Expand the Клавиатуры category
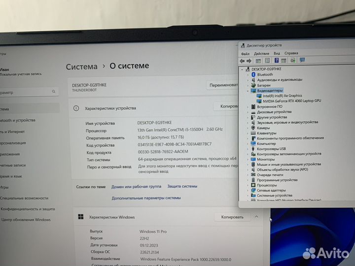This screenshot has height=266, width=355. click(x=248, y=133)
